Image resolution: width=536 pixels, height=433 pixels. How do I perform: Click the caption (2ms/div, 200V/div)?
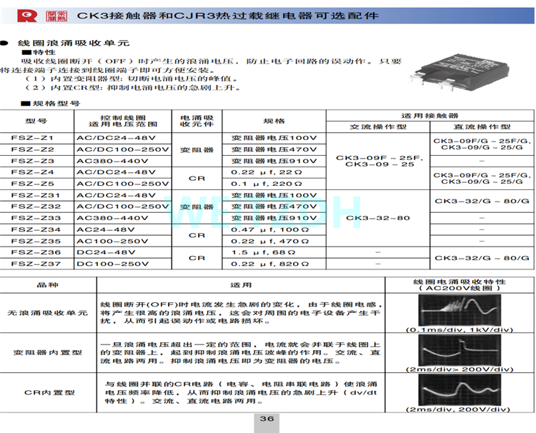457,409
